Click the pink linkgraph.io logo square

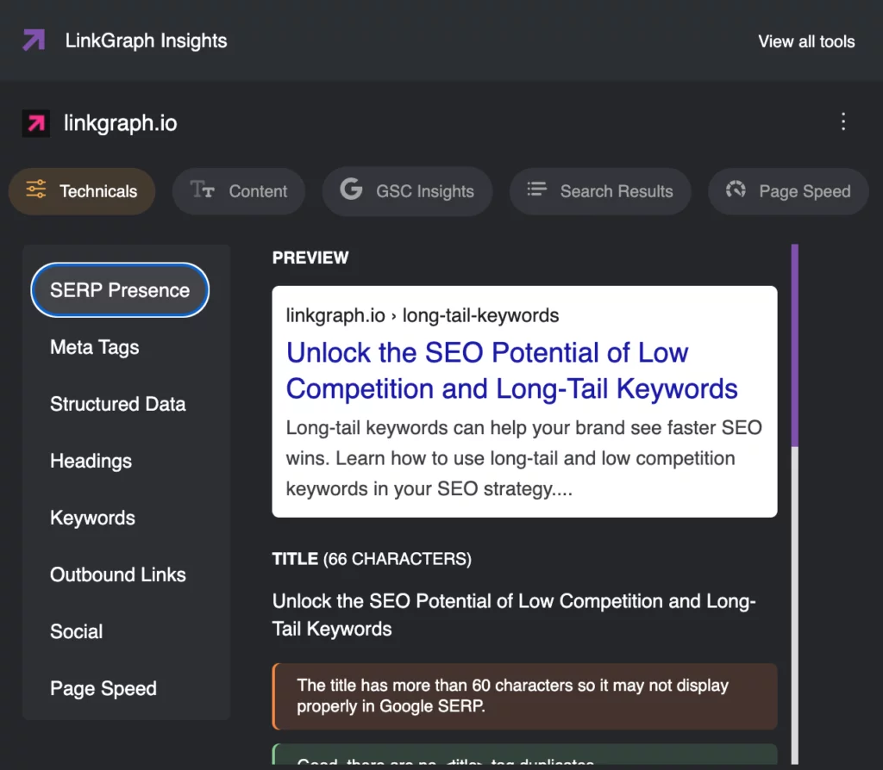tap(36, 123)
